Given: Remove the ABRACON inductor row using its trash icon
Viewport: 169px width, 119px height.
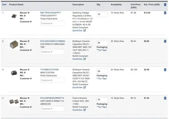Looking at the screenshot, I should coord(165,98).
